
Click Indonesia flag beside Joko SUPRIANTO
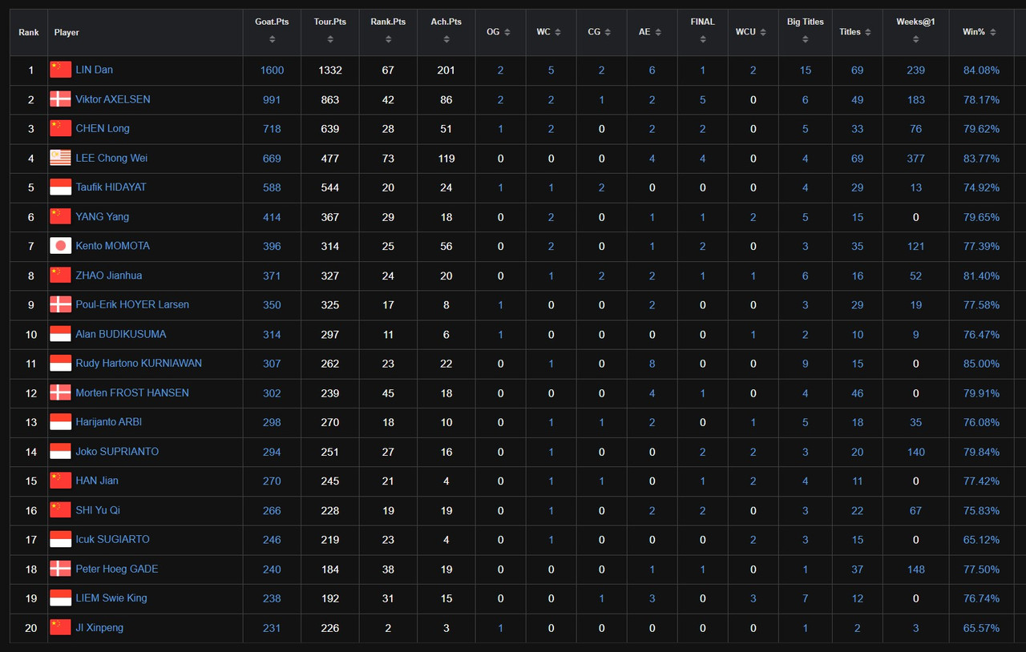pos(60,452)
